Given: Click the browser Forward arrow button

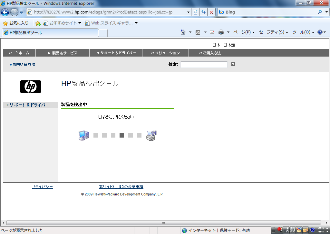Looking at the screenshot, I should [x=14, y=12].
